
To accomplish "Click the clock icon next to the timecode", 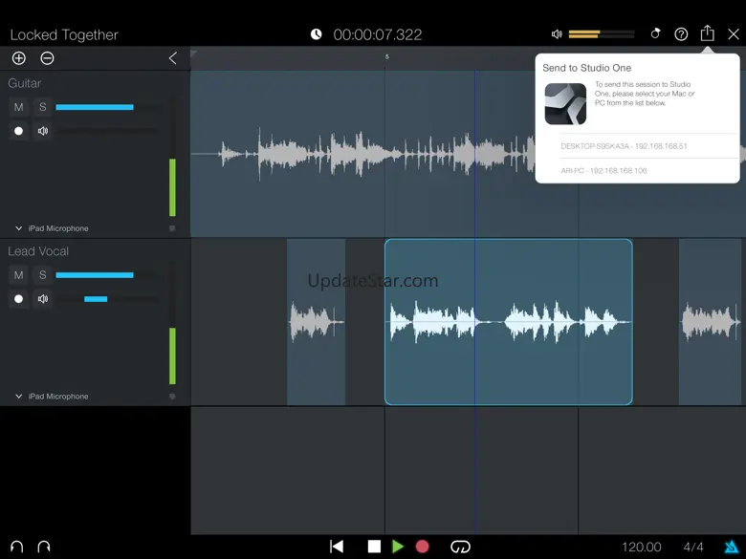I will click(316, 34).
